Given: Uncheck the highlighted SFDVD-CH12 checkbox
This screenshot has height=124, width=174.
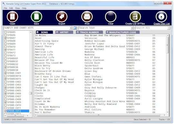Looking at the screenshot, I should (5, 111).
